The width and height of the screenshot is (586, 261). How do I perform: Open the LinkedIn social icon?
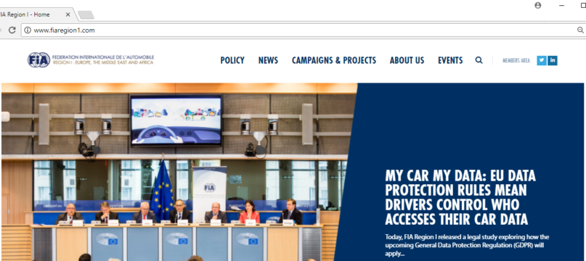553,60
